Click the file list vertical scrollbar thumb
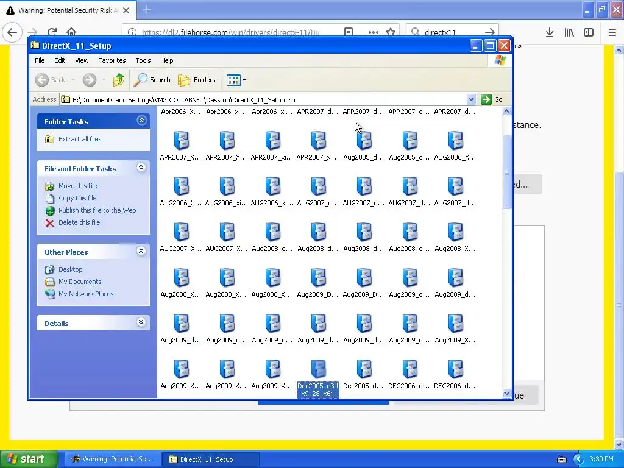This screenshot has height=468, width=624. click(x=506, y=172)
